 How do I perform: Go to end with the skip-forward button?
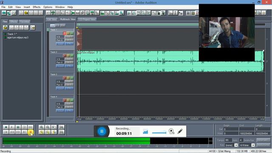pyautogui.click(x=24, y=132)
